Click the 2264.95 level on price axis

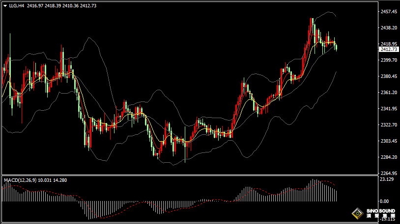[x=389, y=174]
